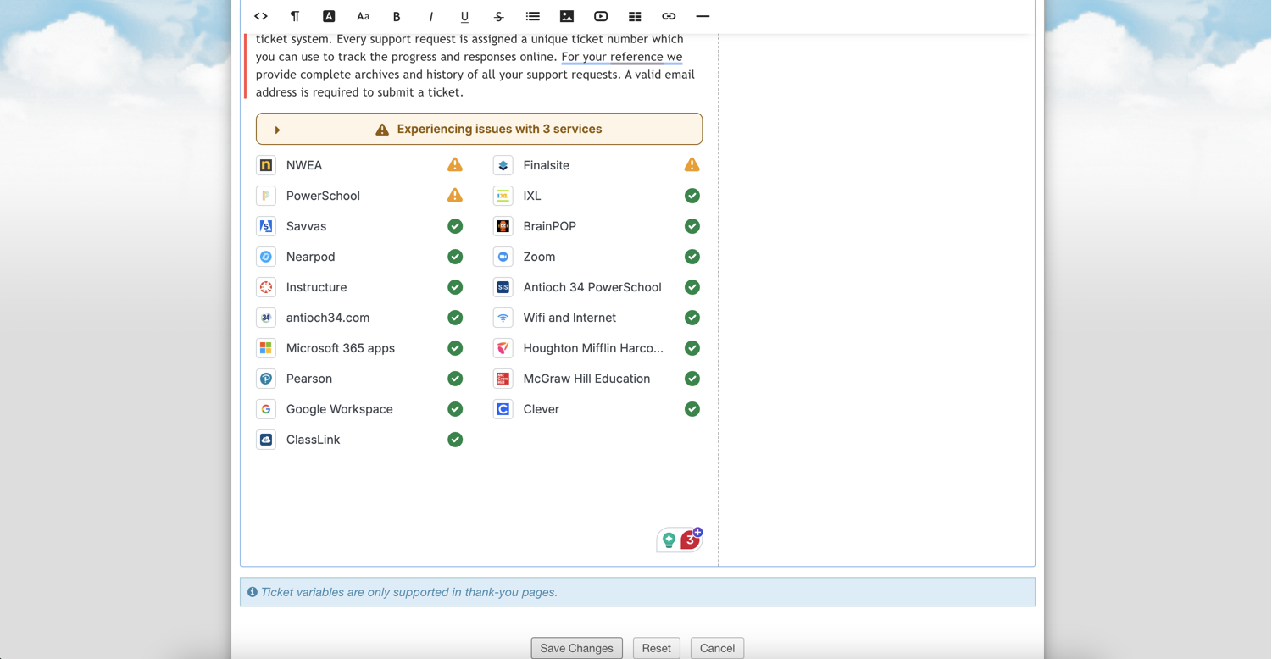
Task: Insert a hyperlink from toolbar
Action: (x=669, y=16)
